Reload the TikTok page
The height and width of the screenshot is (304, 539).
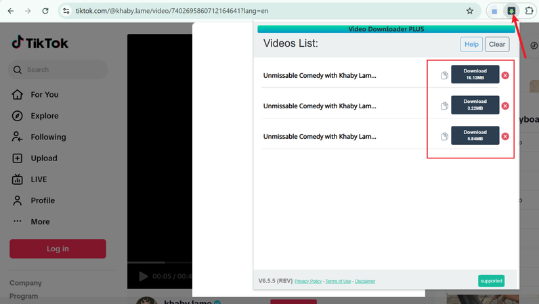(x=45, y=11)
